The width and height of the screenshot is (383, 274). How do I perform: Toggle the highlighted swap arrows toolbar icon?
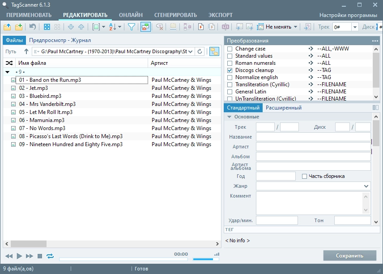coord(145,27)
